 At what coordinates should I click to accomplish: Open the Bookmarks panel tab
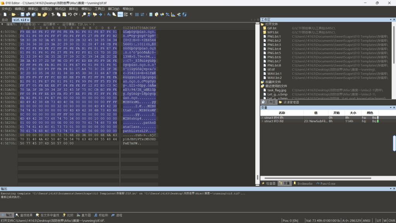303,184
